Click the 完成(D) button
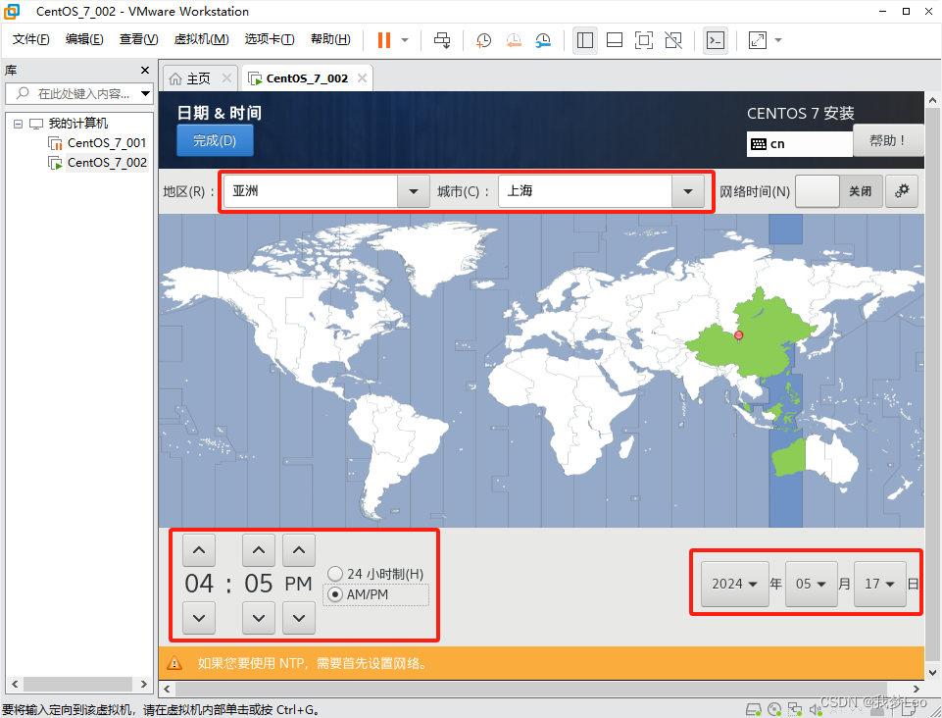The width and height of the screenshot is (942, 718). click(x=215, y=140)
